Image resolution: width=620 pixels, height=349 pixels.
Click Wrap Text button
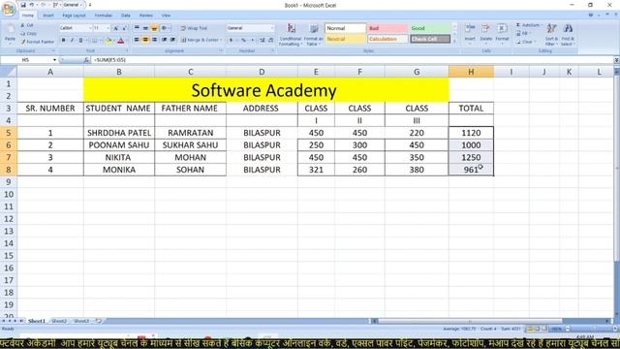pos(194,28)
